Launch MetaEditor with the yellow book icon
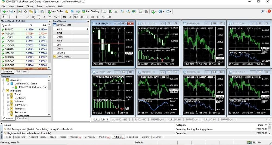The image size is (272, 145). [67, 11]
